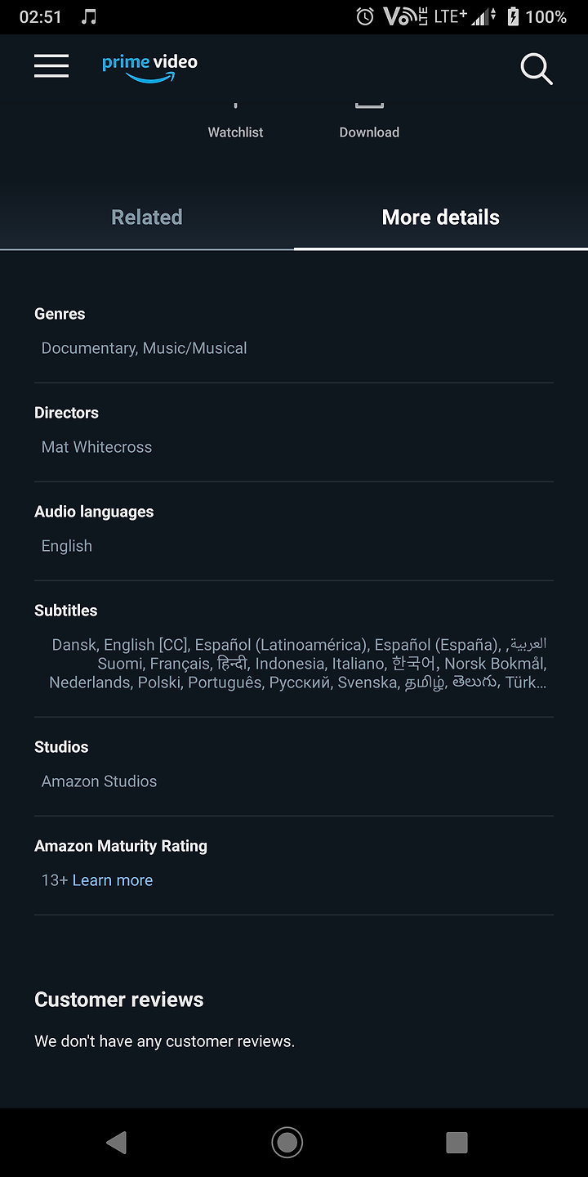Open the alarm clock status icon
Viewport: 588px width, 1177px height.
coord(365,16)
